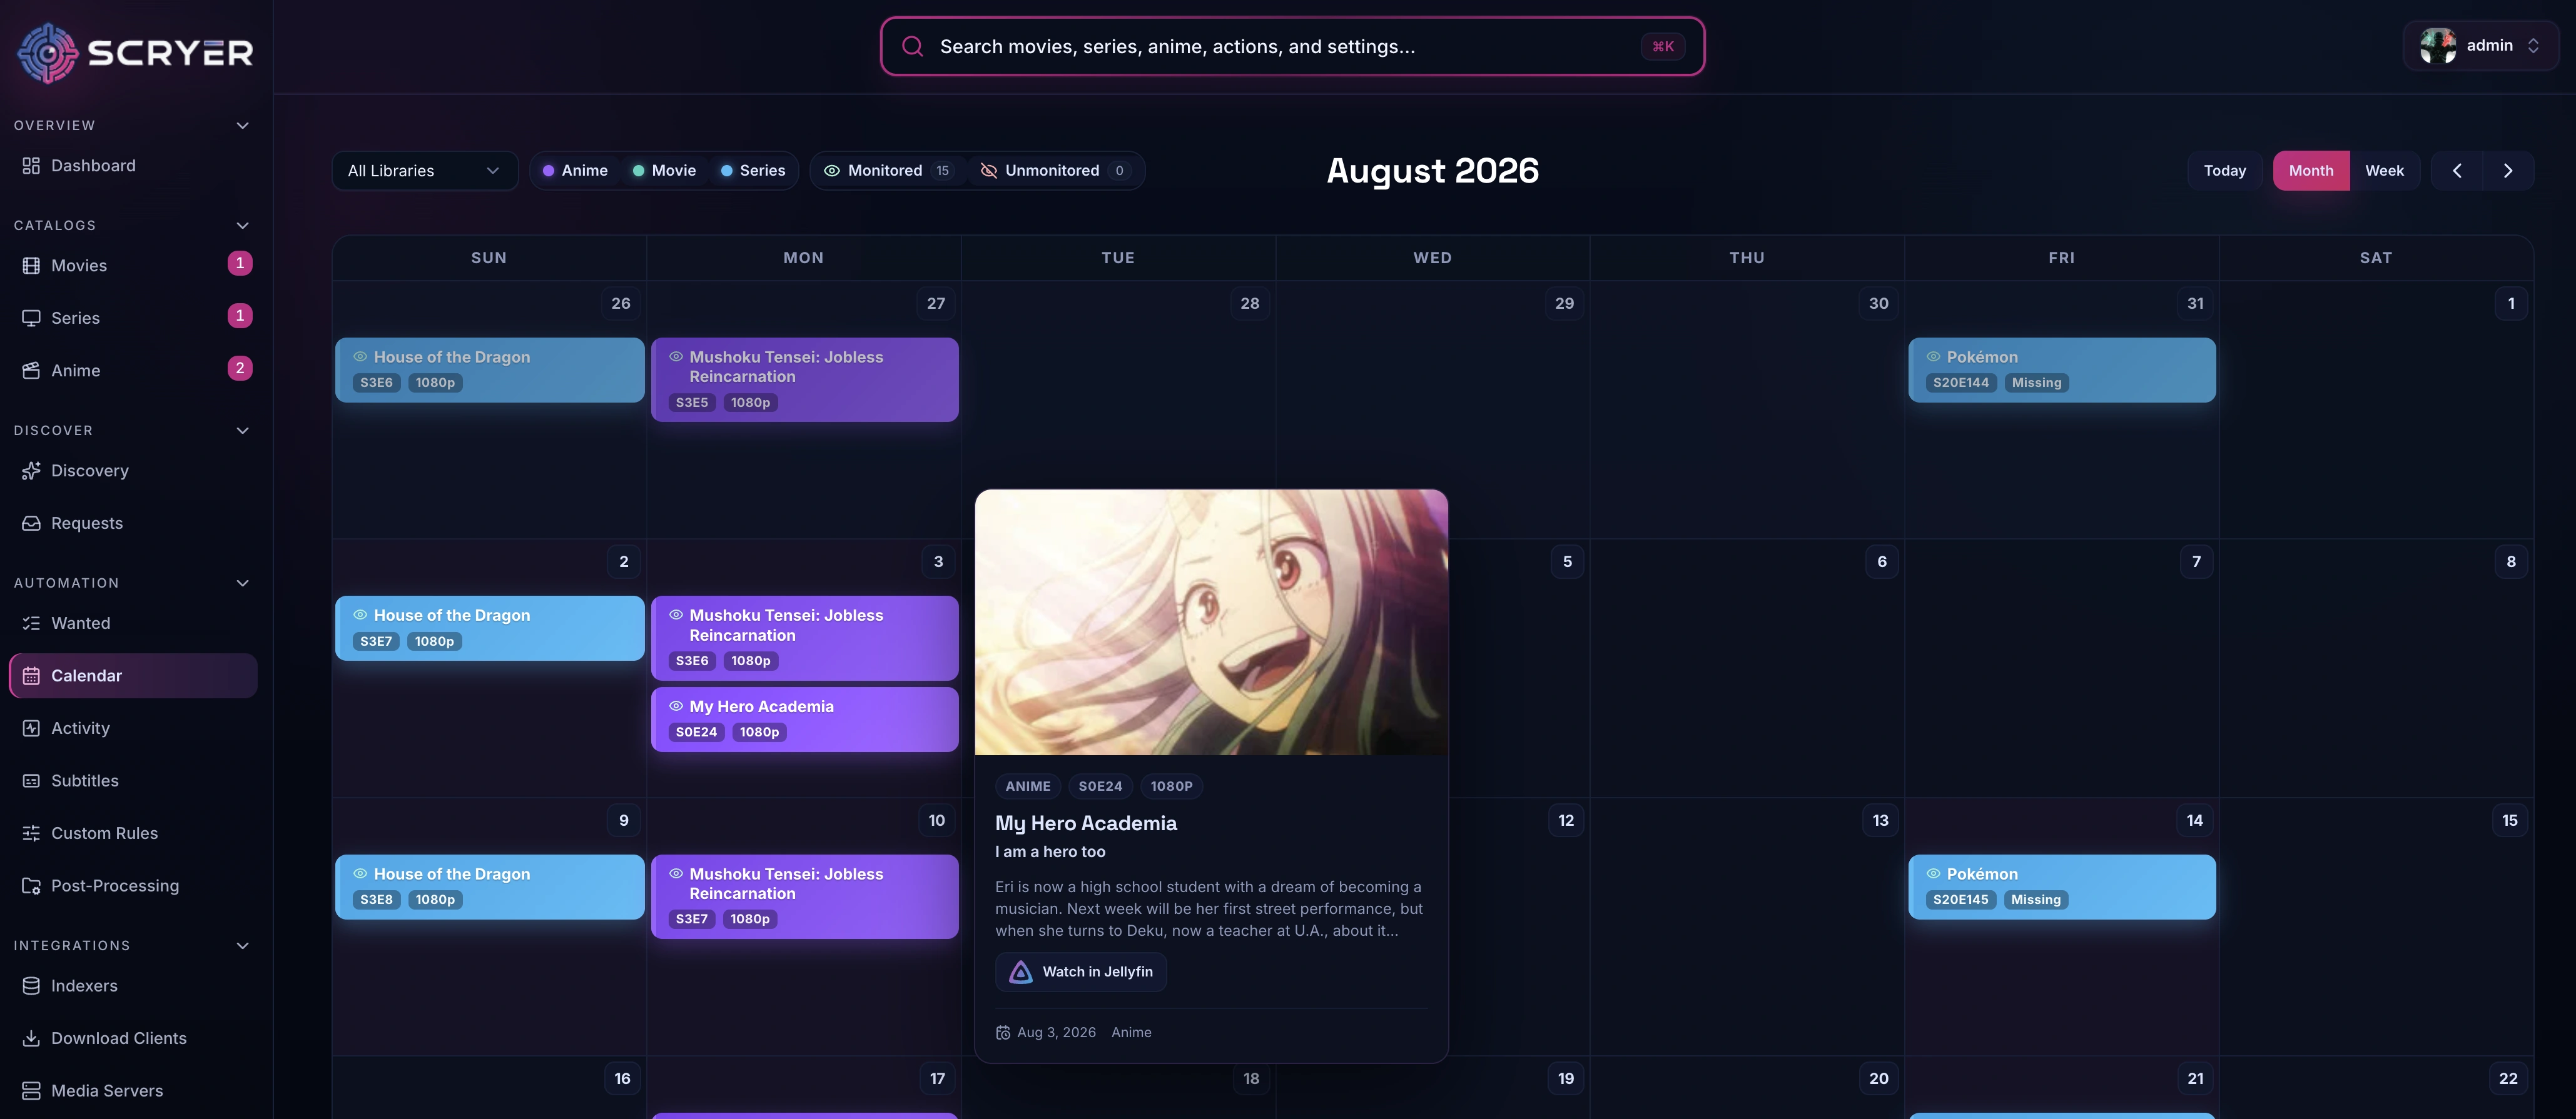
Task: Open the Dashboard page
Action: pos(133,166)
